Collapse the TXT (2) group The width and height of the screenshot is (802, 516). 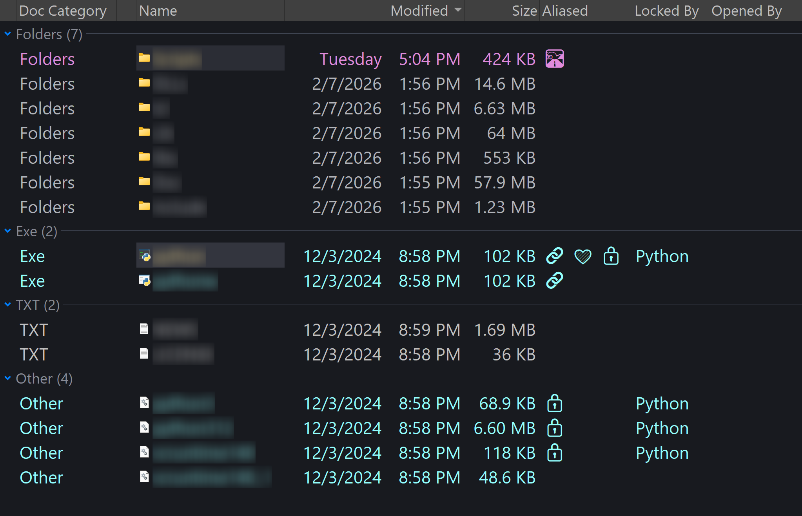(x=7, y=305)
